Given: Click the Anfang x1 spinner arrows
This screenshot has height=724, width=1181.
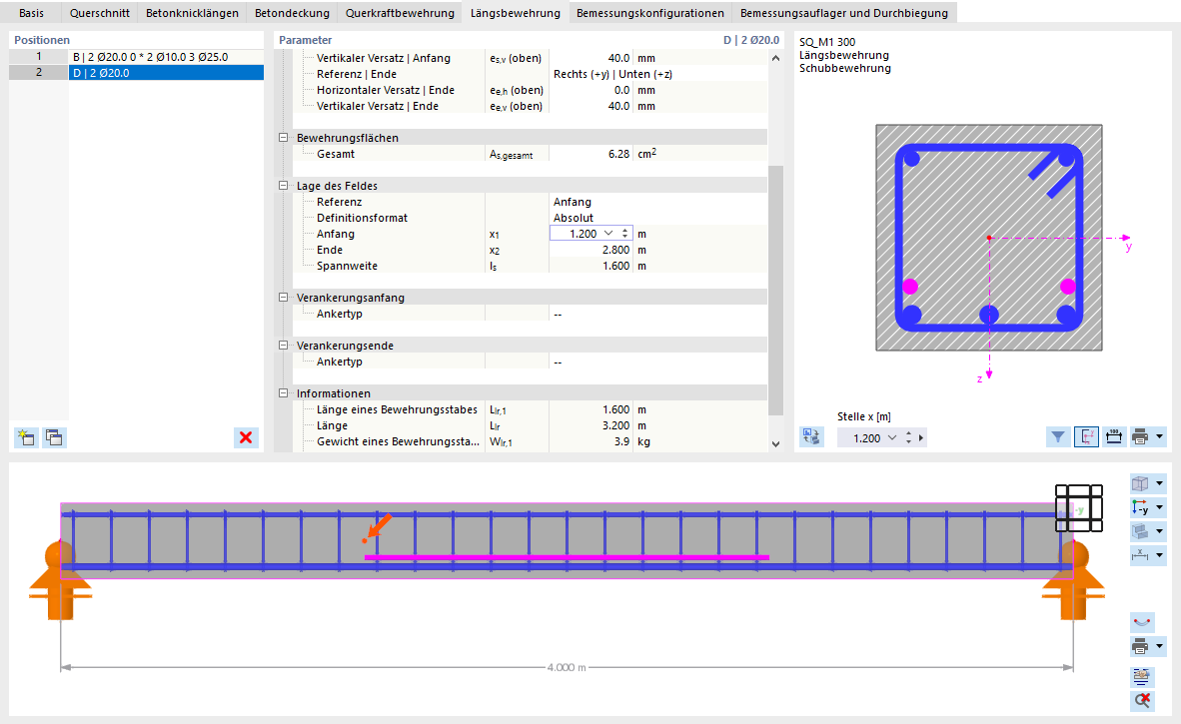Looking at the screenshot, I should click(624, 234).
